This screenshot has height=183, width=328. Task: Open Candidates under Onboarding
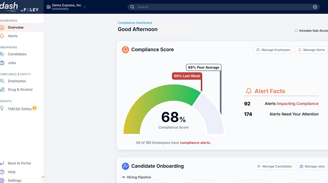click(17, 54)
